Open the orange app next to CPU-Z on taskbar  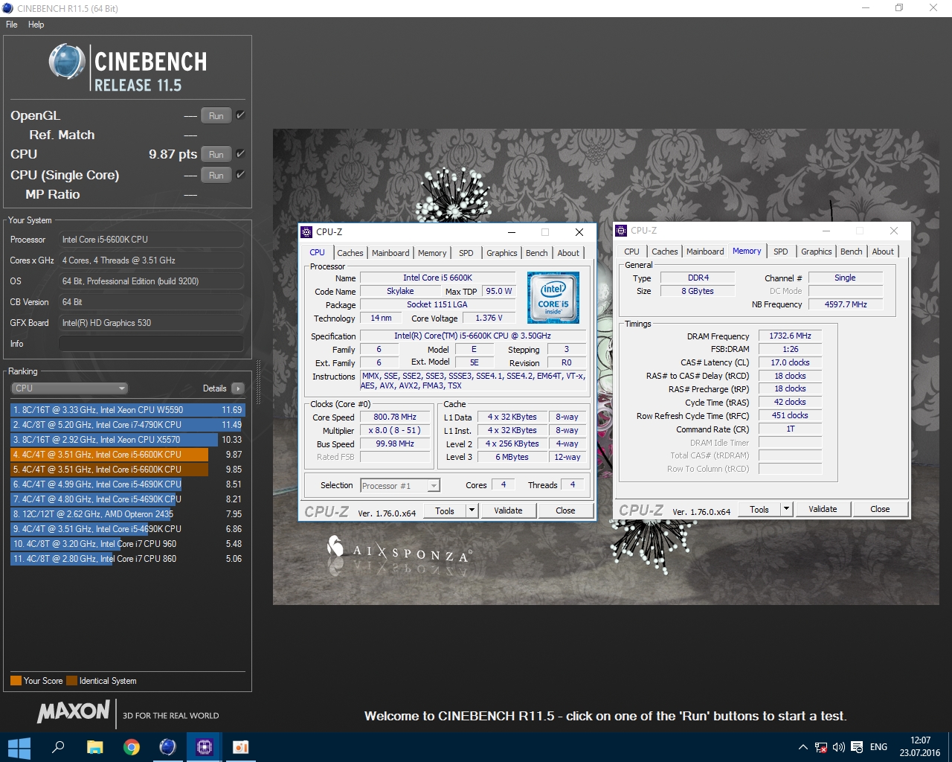[241, 747]
